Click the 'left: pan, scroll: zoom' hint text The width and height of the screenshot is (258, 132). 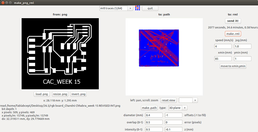(144, 100)
